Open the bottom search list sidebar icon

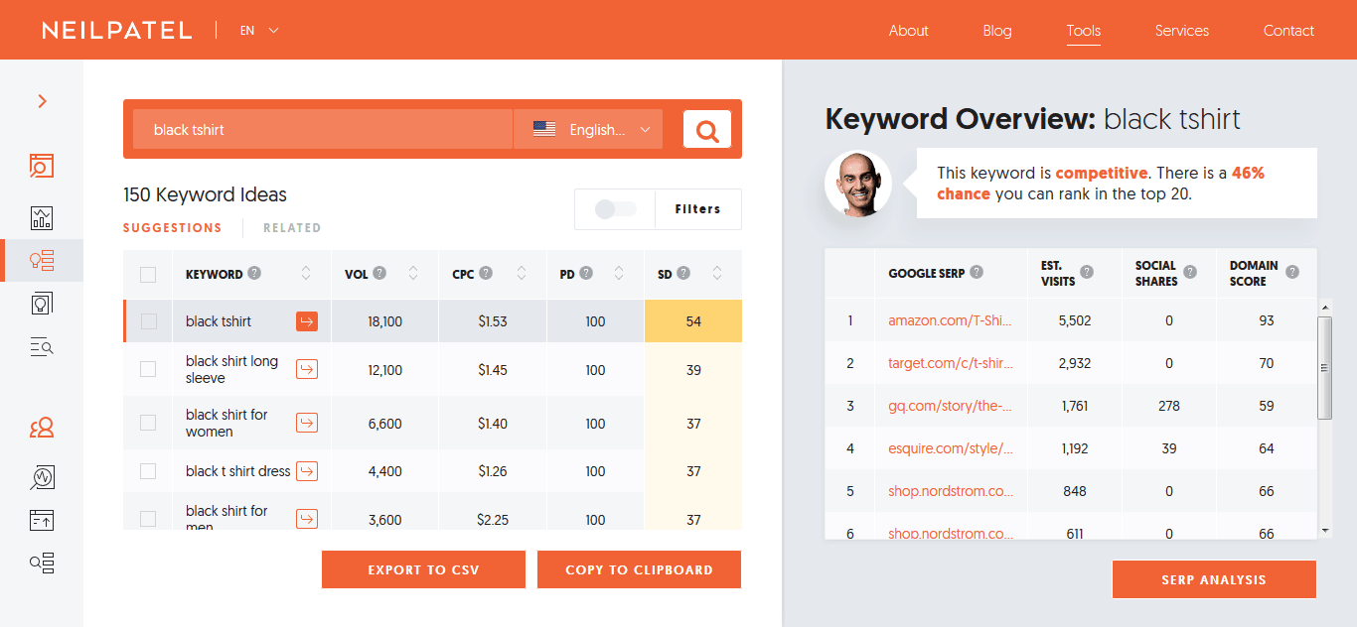click(42, 564)
